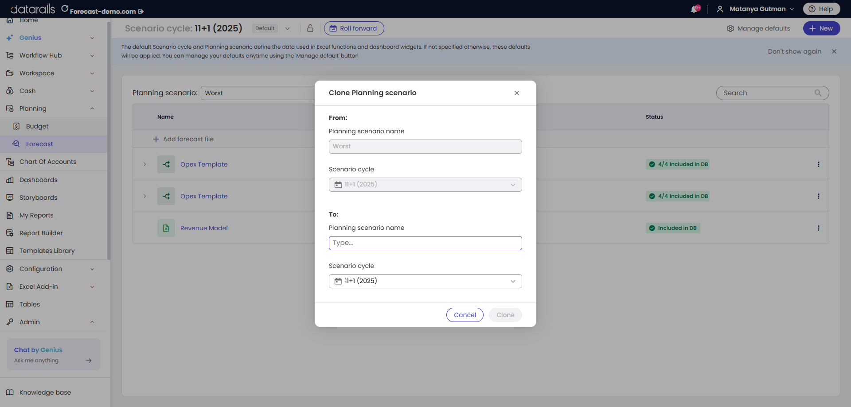The height and width of the screenshot is (407, 851).
Task: Open Dashboards from the sidebar
Action: pyautogui.click(x=38, y=180)
